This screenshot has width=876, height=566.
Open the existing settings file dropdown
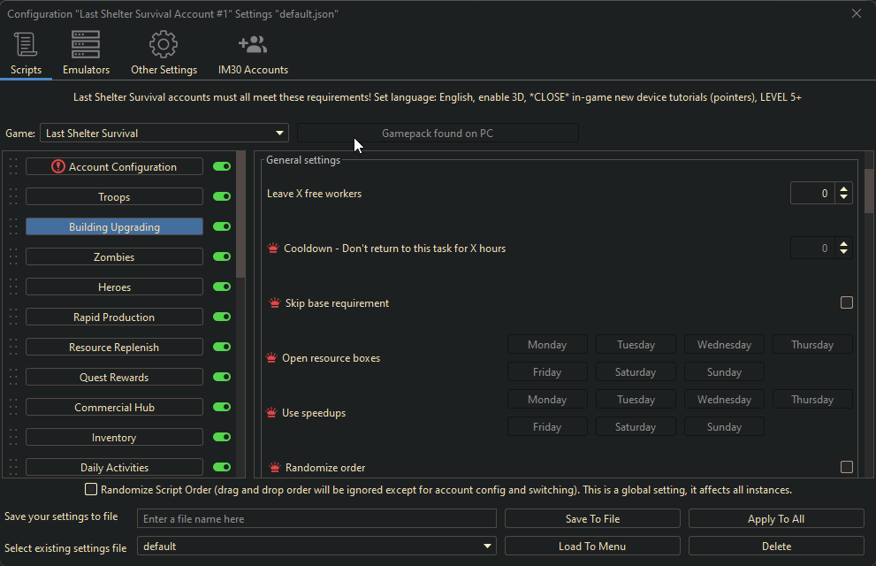(488, 547)
